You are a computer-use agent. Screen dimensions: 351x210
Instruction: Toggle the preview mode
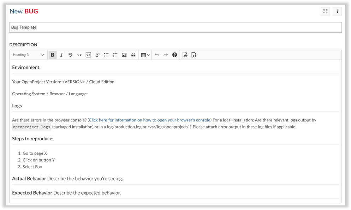click(x=185, y=55)
